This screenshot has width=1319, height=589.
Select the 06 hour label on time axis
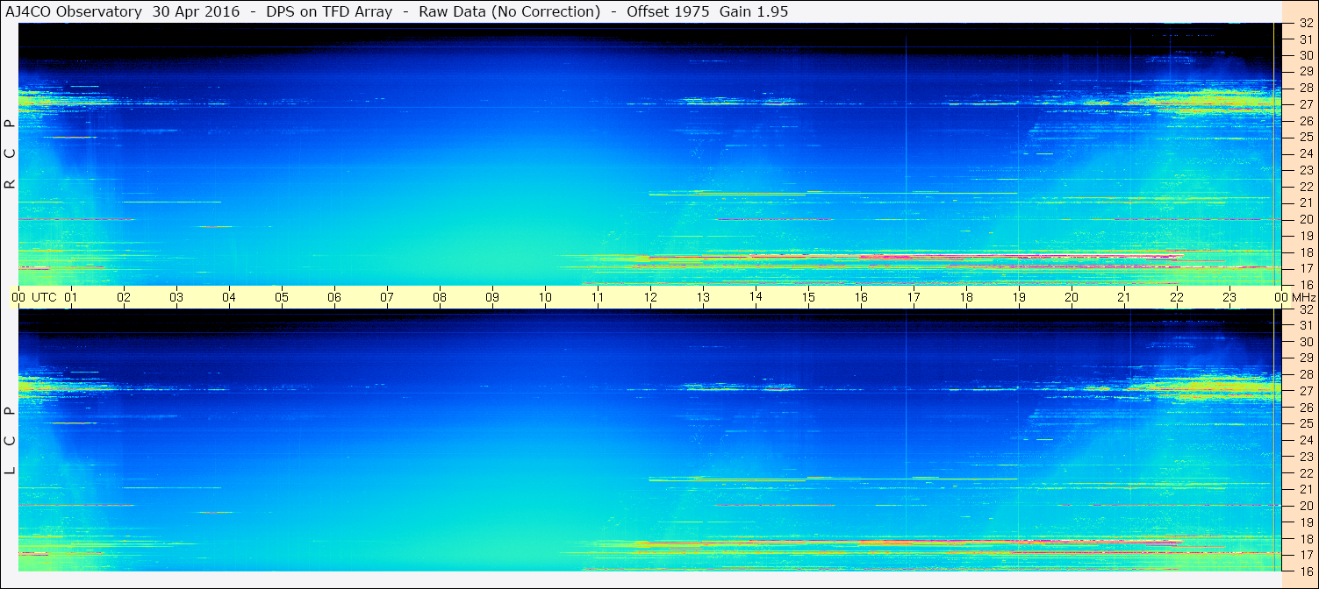(x=334, y=297)
